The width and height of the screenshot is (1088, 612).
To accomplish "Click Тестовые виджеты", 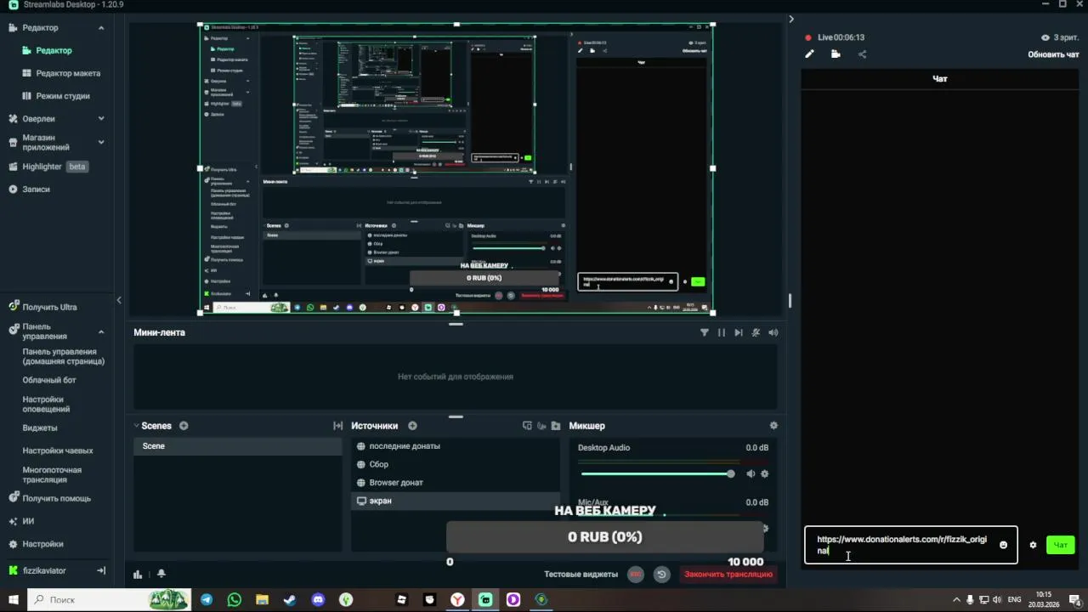I will click(581, 575).
